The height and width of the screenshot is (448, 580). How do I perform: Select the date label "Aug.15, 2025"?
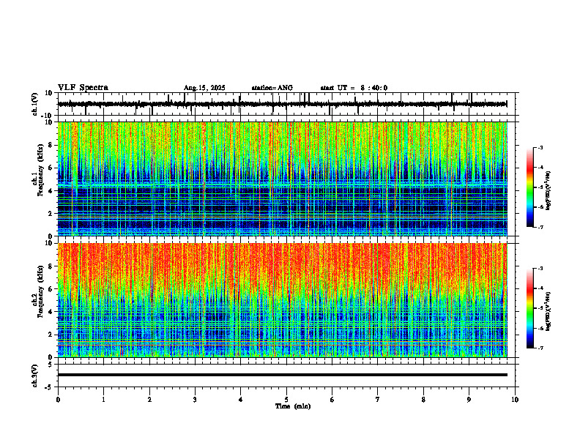[204, 88]
